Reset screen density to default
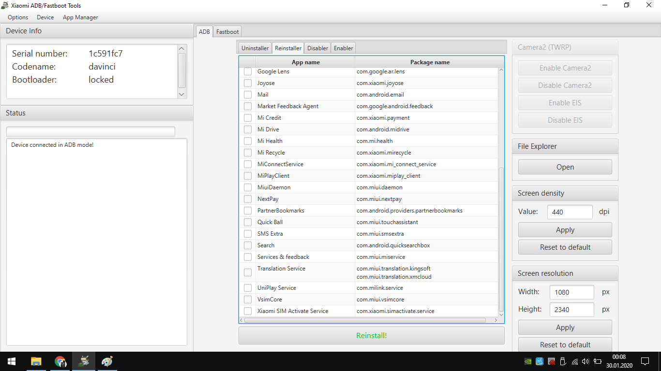Image resolution: width=661 pixels, height=371 pixels. tap(565, 247)
